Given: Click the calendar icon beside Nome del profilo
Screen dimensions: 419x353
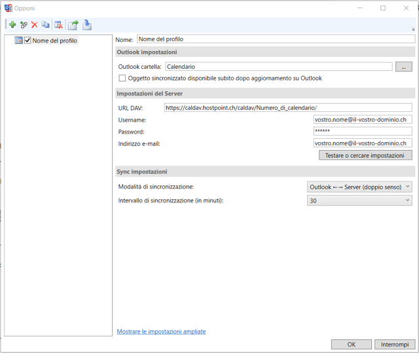Looking at the screenshot, I should tap(18, 41).
